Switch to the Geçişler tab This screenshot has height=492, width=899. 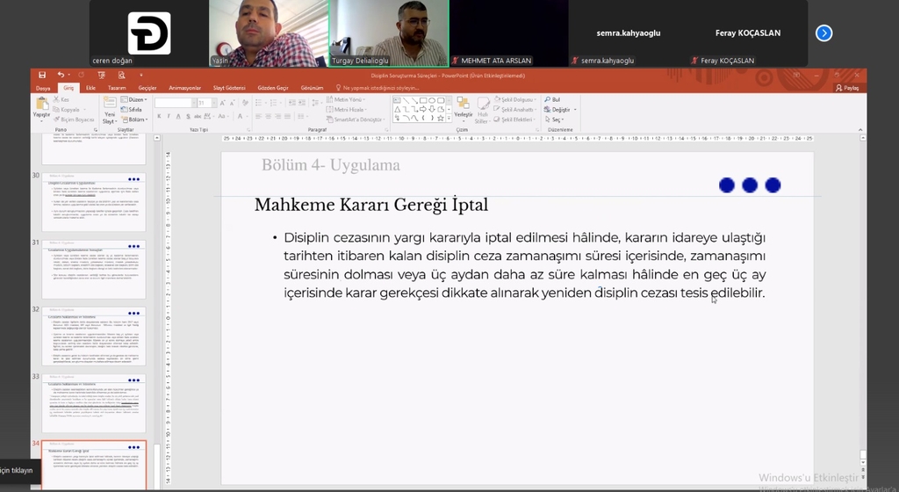(x=147, y=89)
